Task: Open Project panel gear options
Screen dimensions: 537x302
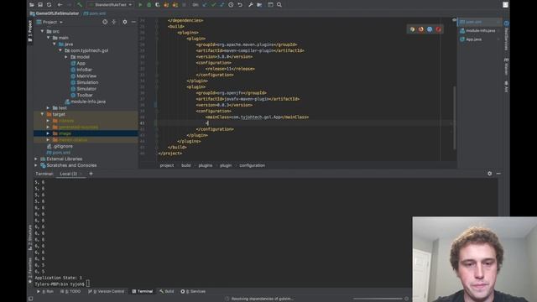Action: tap(125, 22)
